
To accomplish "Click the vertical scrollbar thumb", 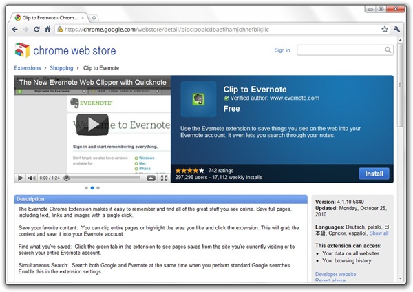I will coord(401,85).
